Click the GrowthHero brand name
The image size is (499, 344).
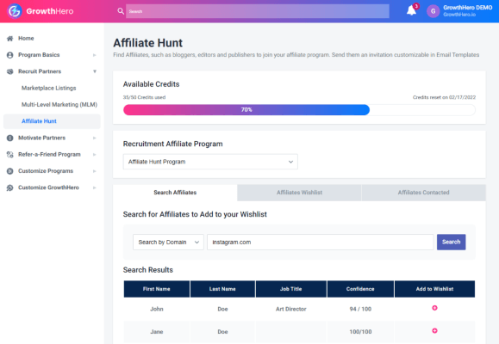(50, 11)
